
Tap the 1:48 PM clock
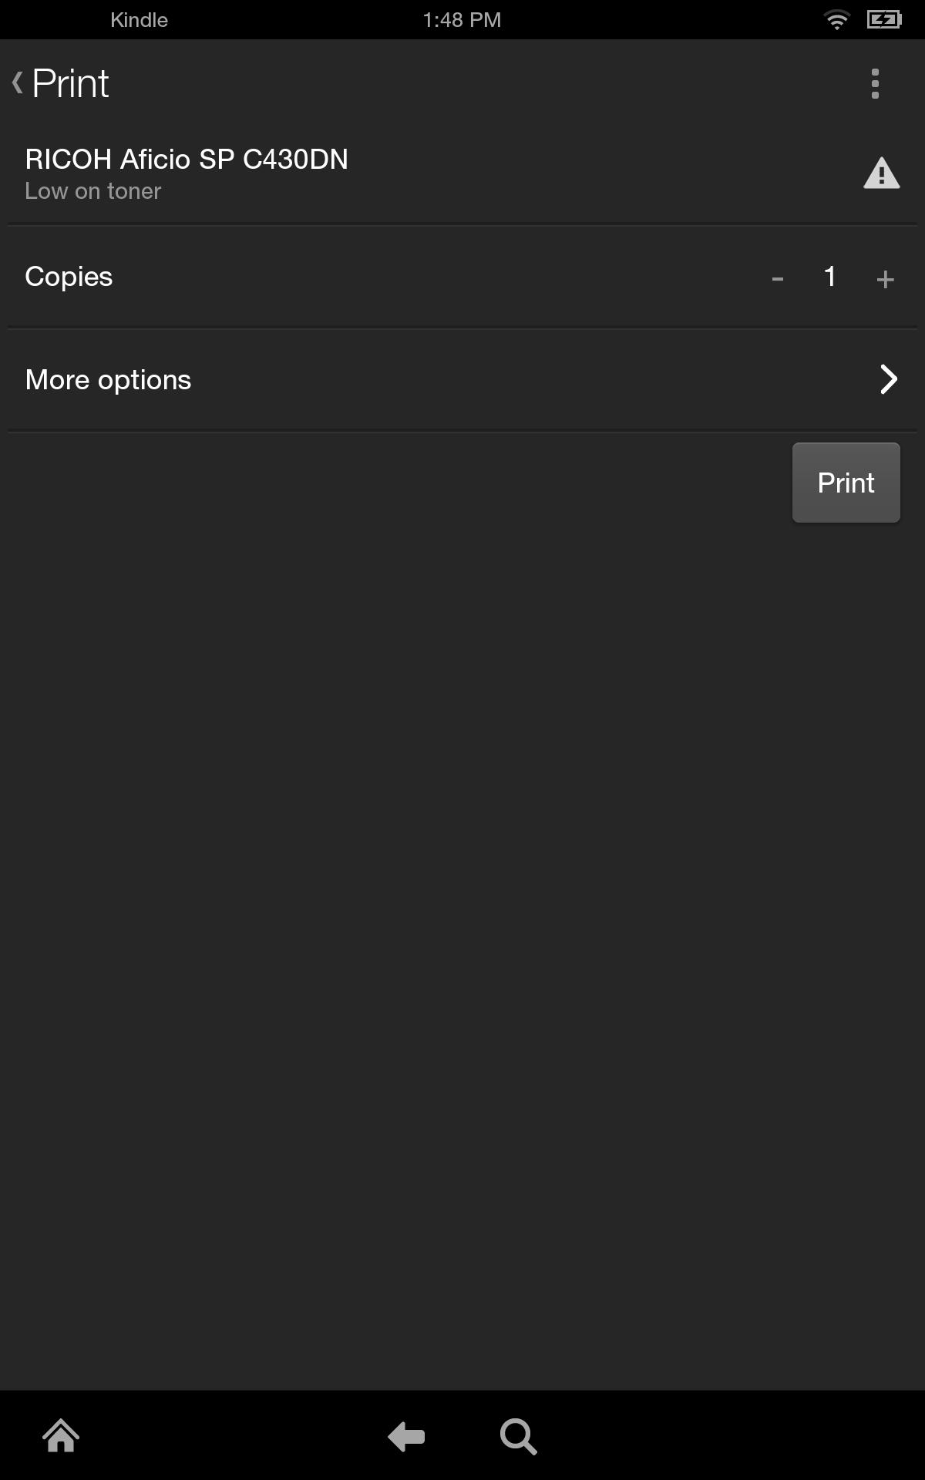coord(462,20)
